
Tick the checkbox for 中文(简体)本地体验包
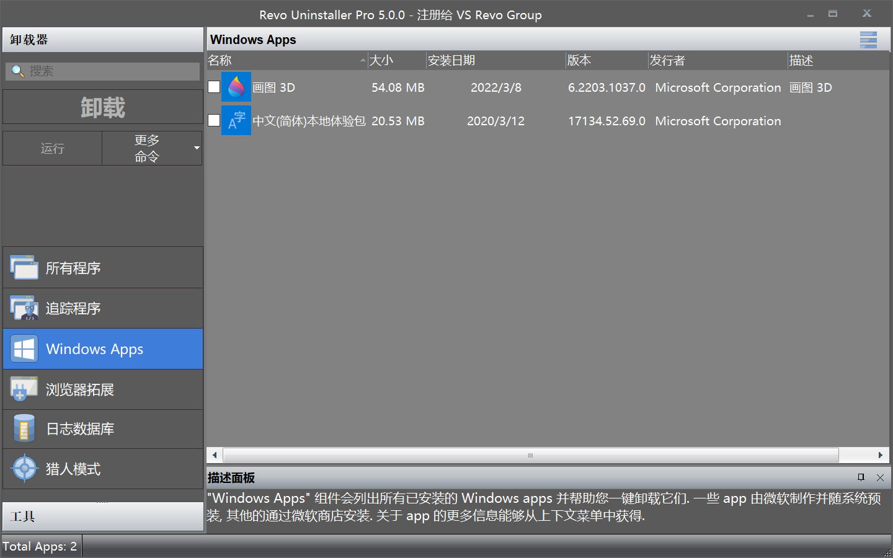[214, 120]
